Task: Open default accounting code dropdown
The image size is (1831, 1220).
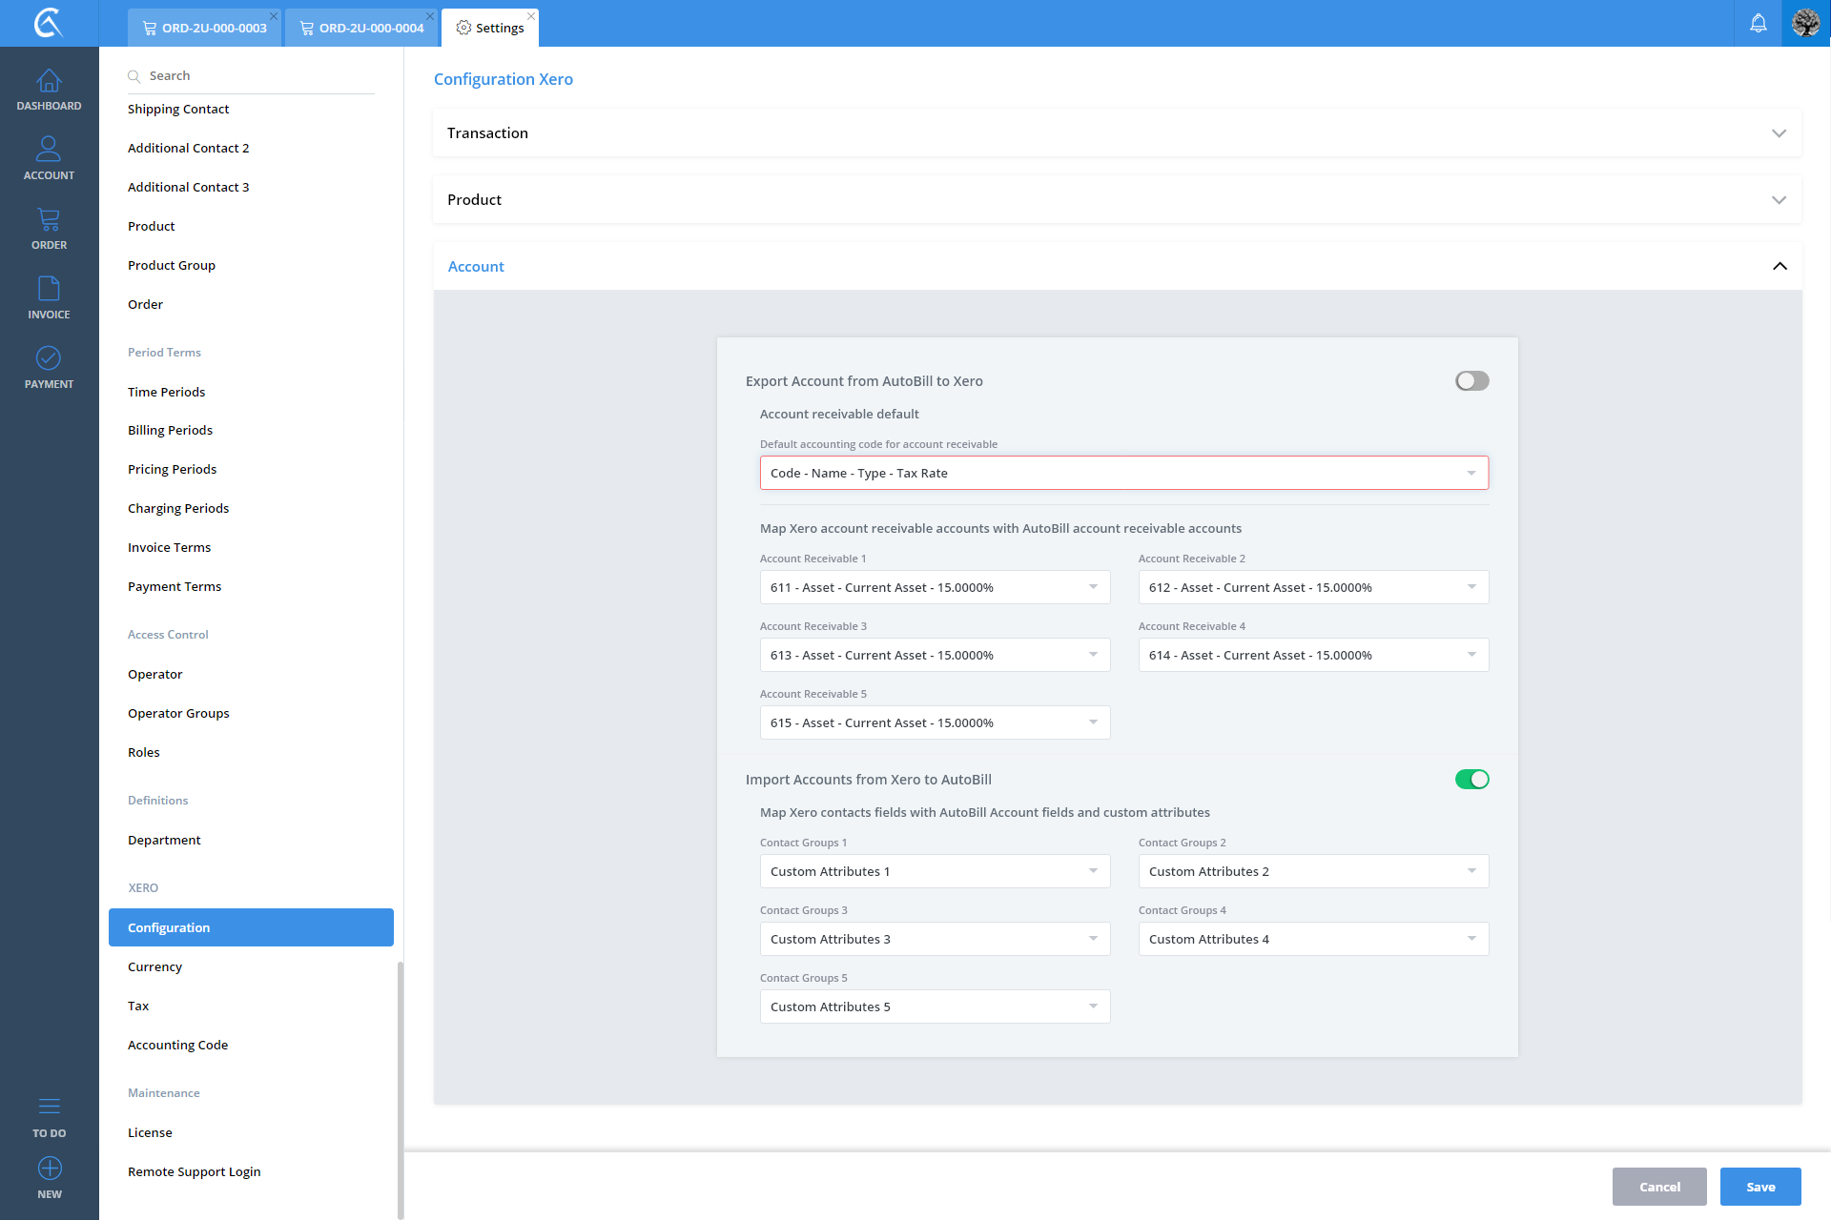Action: [x=1123, y=474]
